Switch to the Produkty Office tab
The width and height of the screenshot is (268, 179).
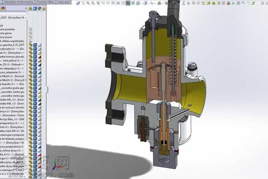click(x=45, y=2)
